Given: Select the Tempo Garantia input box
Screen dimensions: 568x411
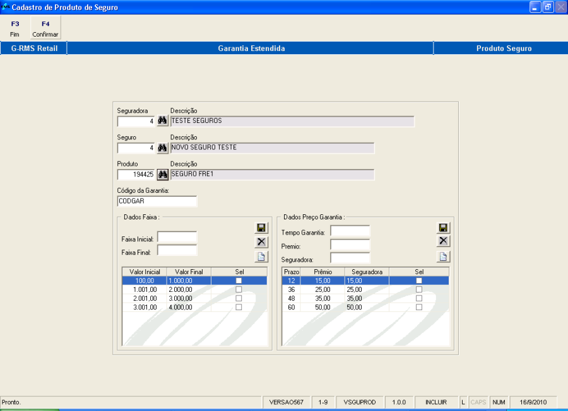Looking at the screenshot, I should point(350,231).
